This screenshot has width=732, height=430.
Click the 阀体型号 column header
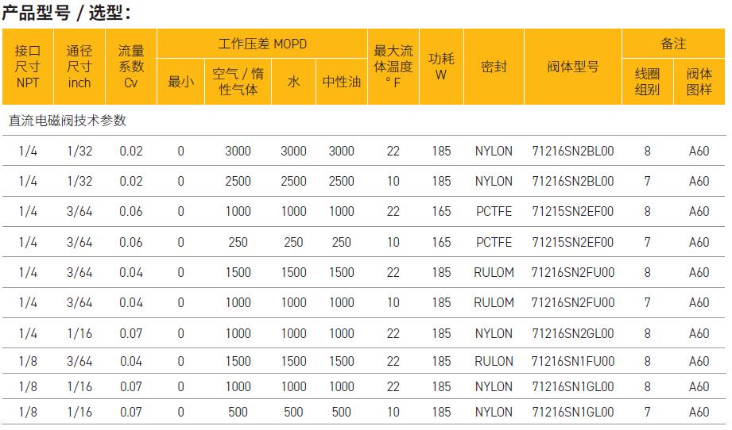pyautogui.click(x=573, y=67)
